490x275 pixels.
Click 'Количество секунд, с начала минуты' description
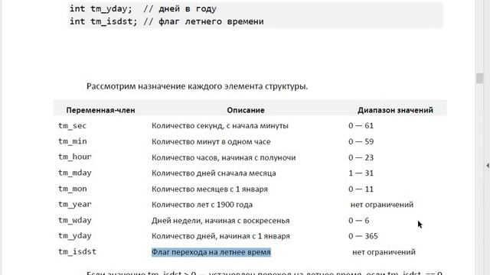point(220,125)
